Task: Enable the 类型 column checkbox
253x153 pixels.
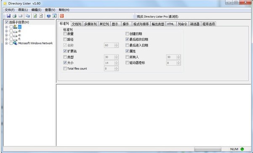Action: point(65,57)
